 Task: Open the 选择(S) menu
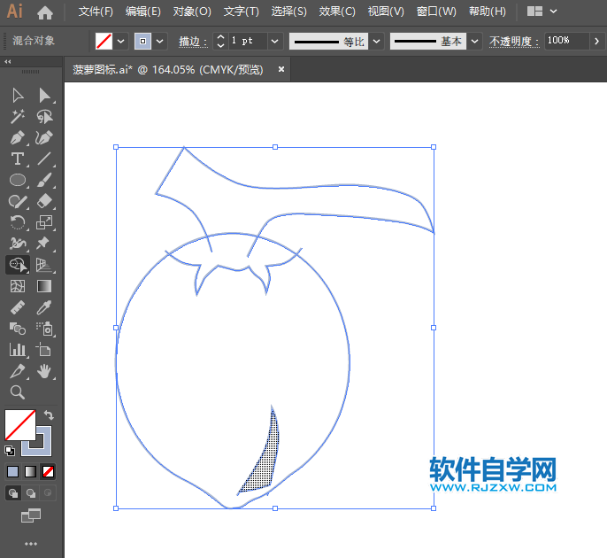pos(288,12)
